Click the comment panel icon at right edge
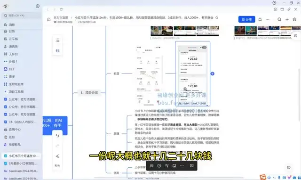 pos(296,36)
